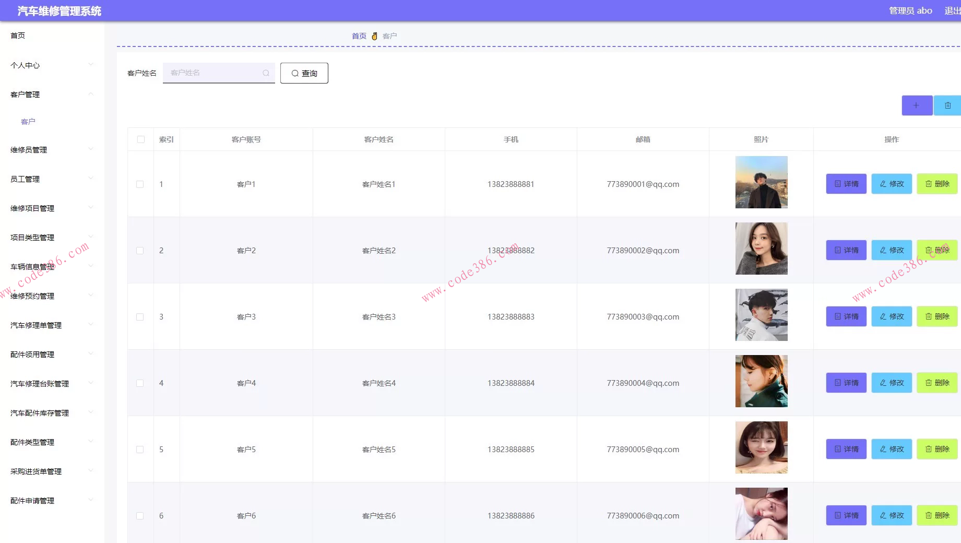The image size is (961, 543).
Task: Select the 客户 submenu item
Action: 28,122
